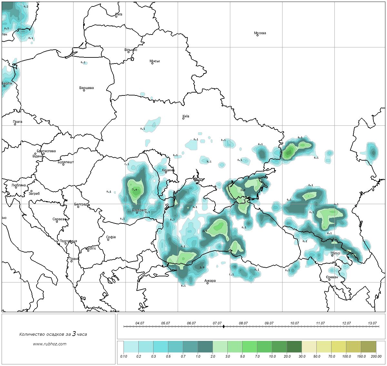Click the Тбілісі city marker
The image size is (387, 366).
coord(332,255)
